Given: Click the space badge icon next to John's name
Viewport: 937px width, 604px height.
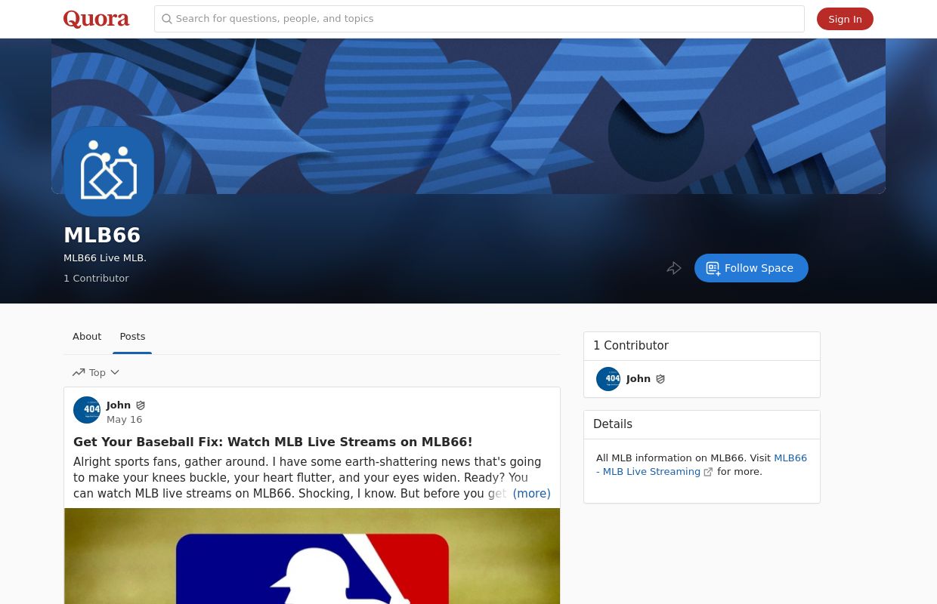Looking at the screenshot, I should [141, 405].
